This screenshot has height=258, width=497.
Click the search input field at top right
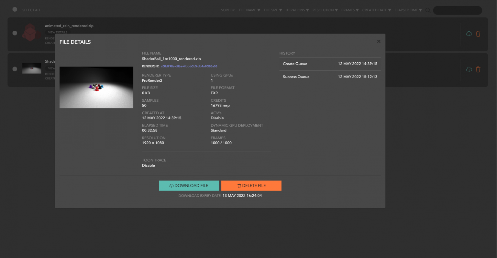click(x=457, y=10)
